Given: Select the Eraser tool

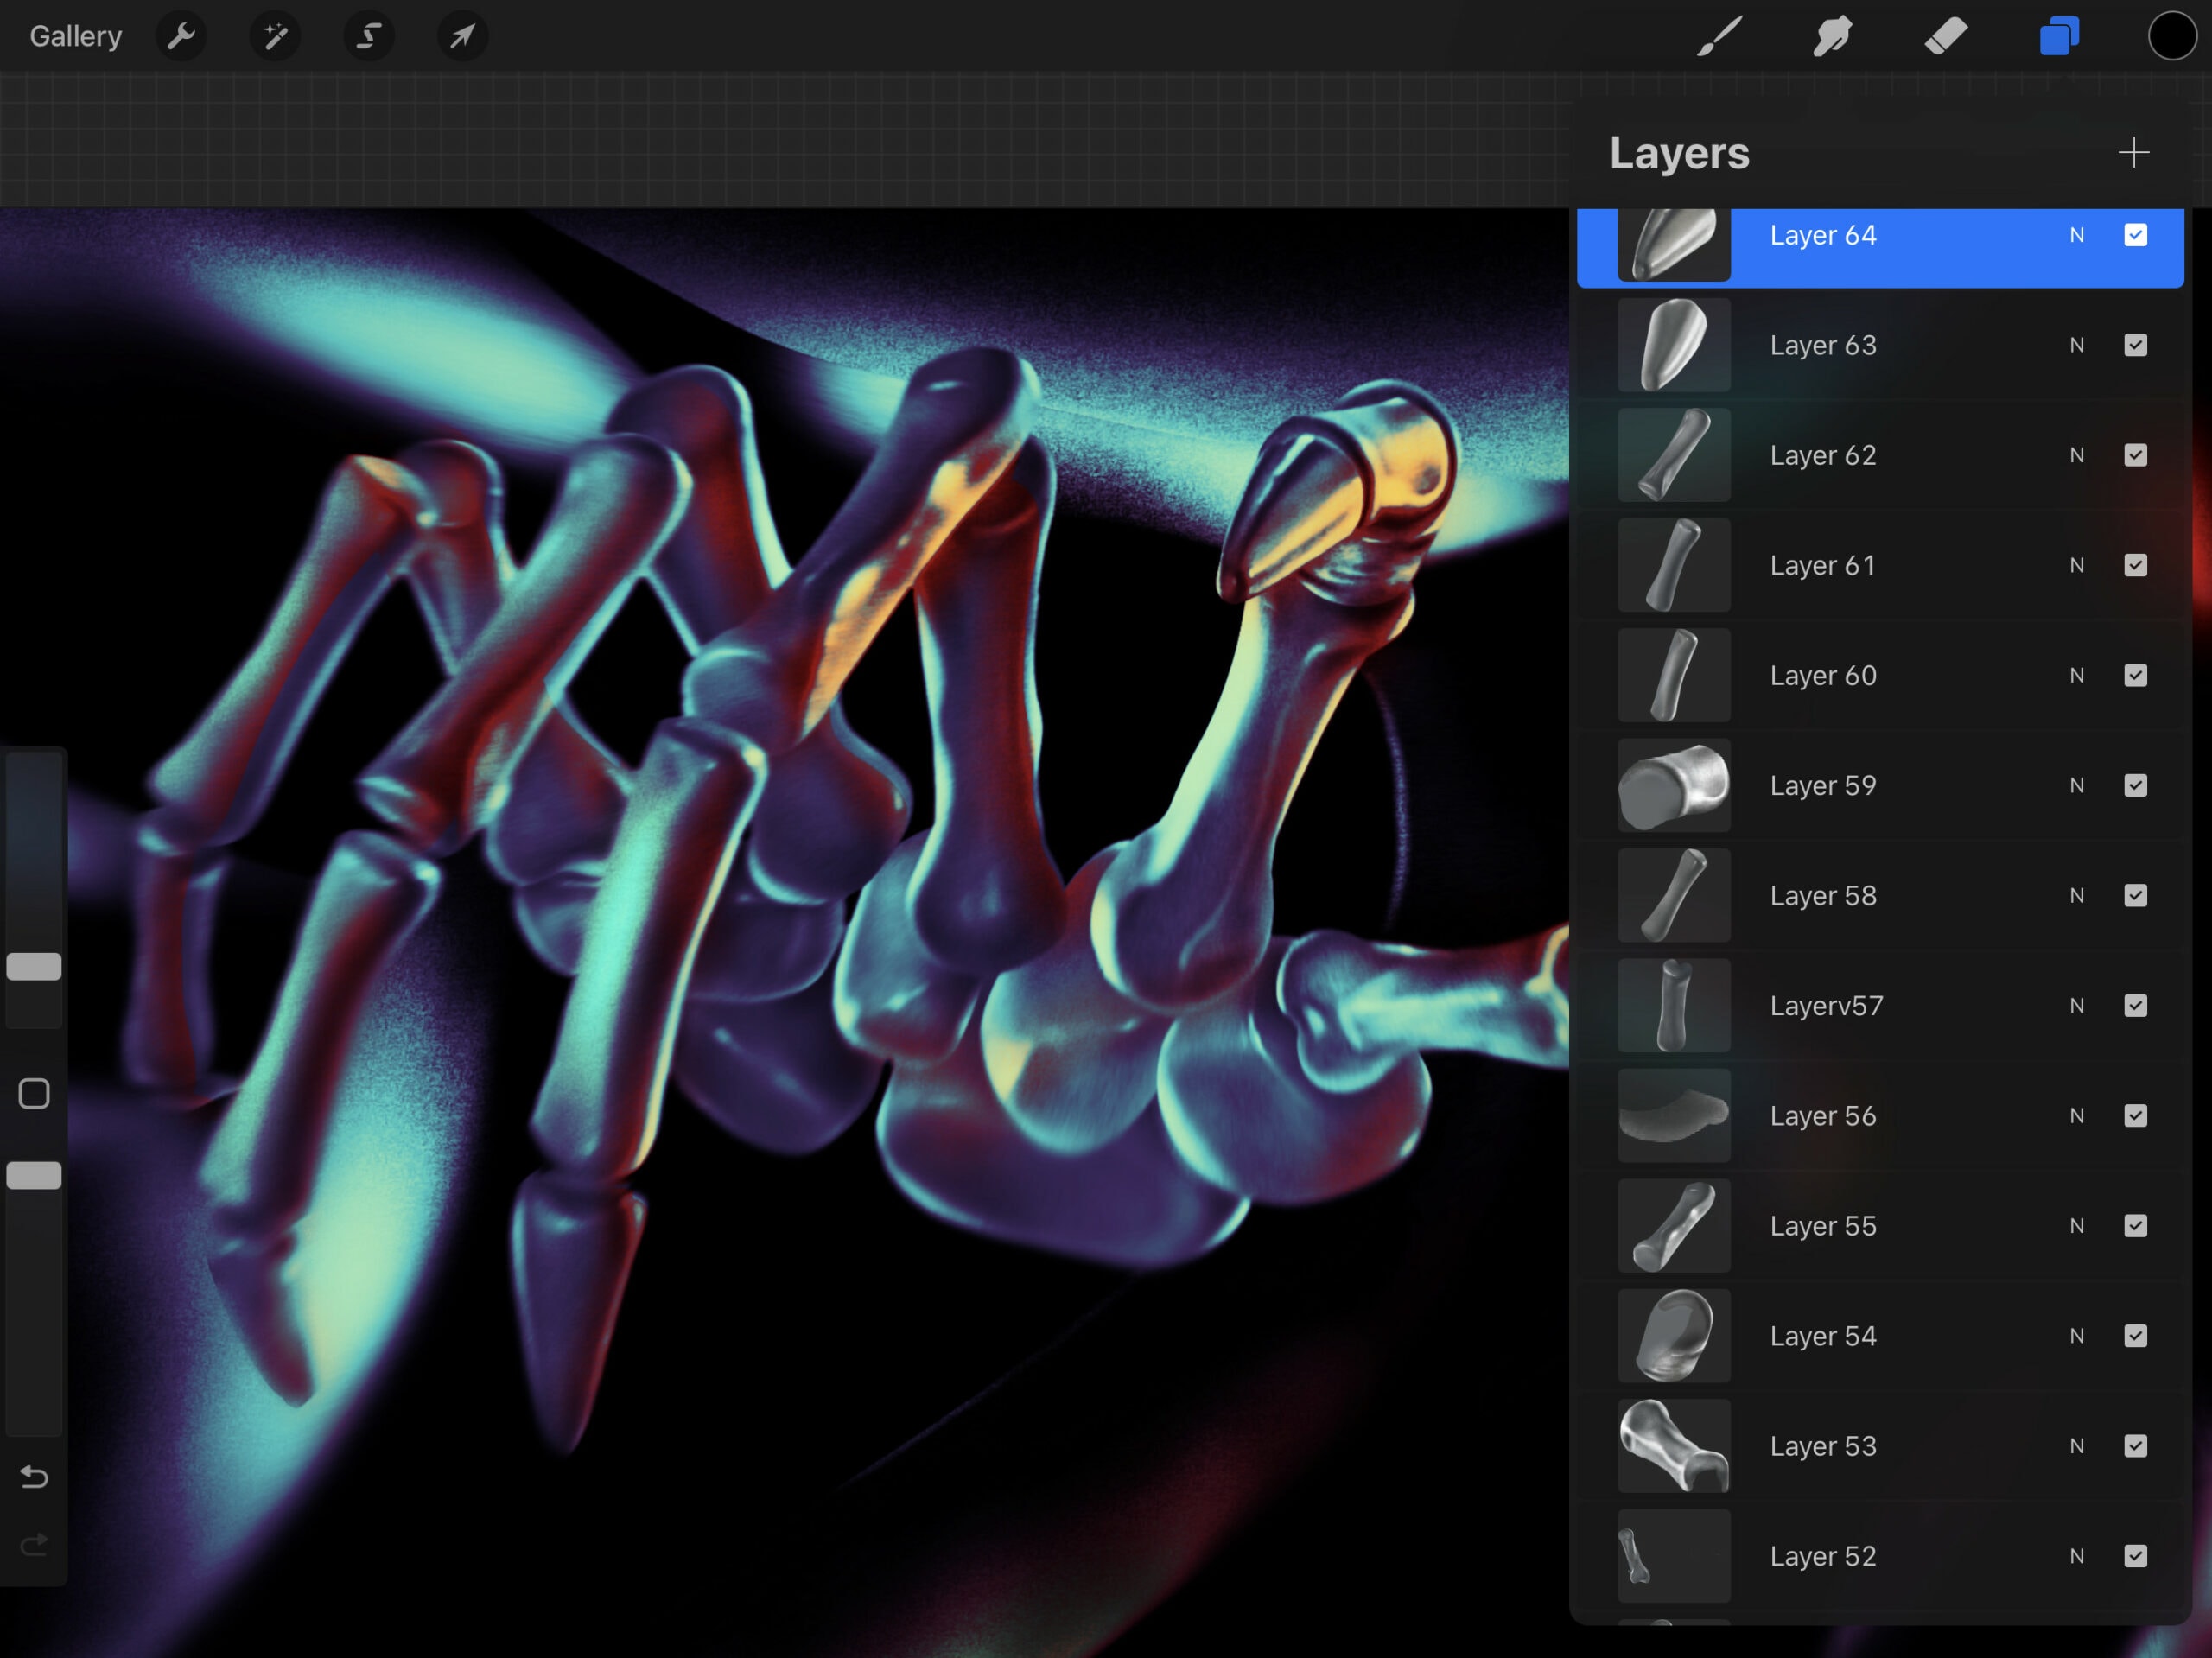Looking at the screenshot, I should (1945, 37).
